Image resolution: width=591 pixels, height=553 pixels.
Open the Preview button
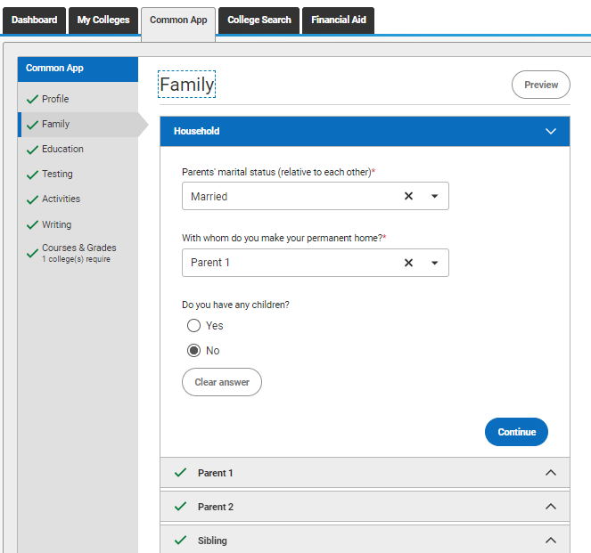(x=541, y=85)
